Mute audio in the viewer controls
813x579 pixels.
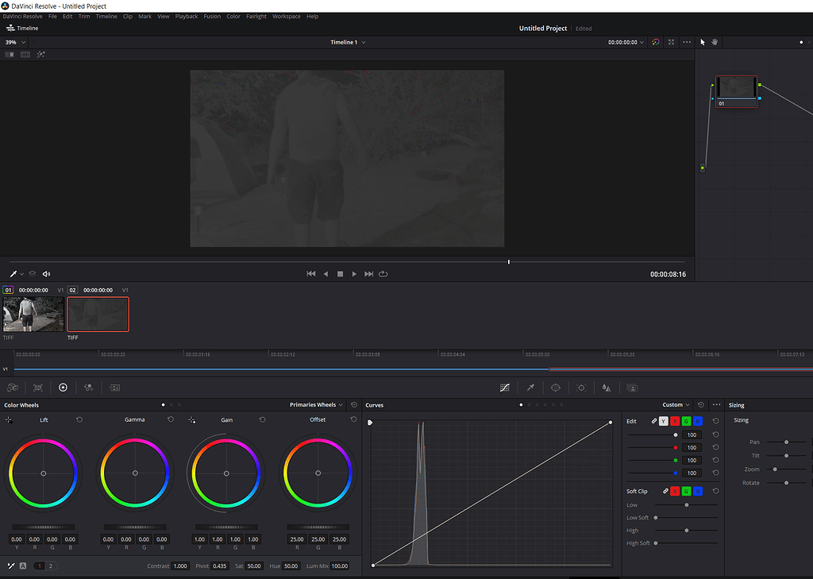tap(45, 273)
